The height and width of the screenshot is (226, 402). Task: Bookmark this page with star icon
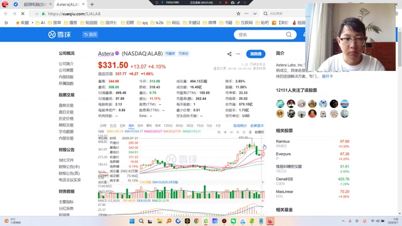point(238,14)
